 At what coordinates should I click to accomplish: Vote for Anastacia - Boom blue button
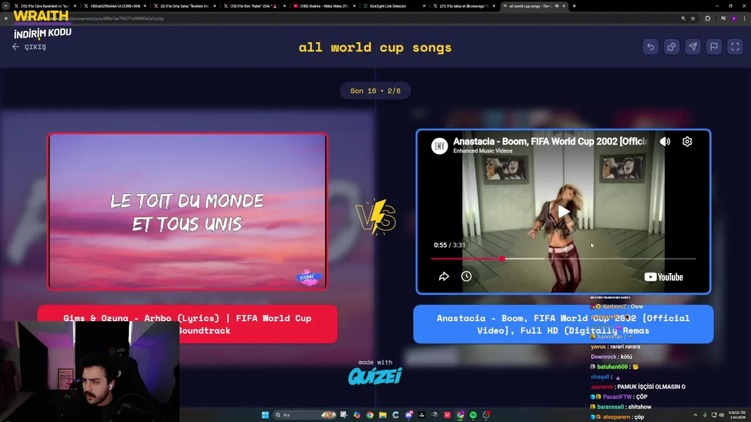click(563, 324)
